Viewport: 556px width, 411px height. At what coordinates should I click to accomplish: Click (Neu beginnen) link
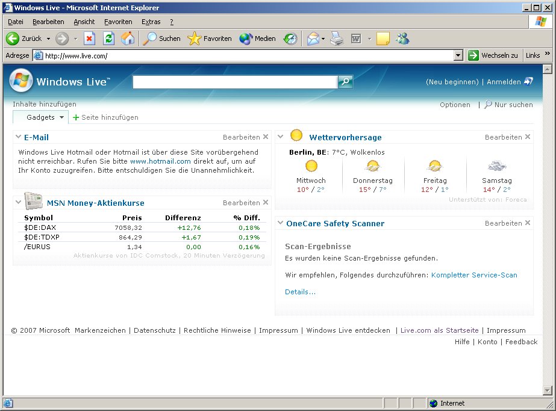click(x=452, y=82)
